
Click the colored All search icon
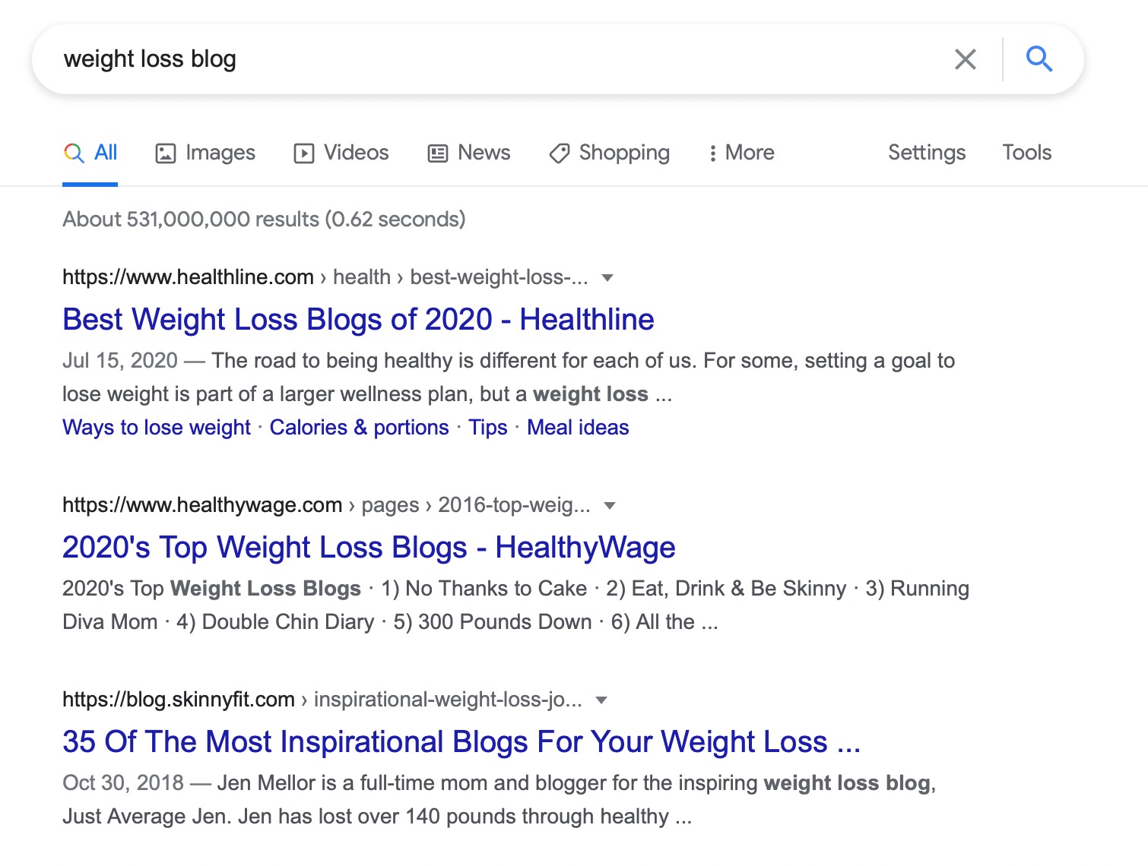click(74, 153)
